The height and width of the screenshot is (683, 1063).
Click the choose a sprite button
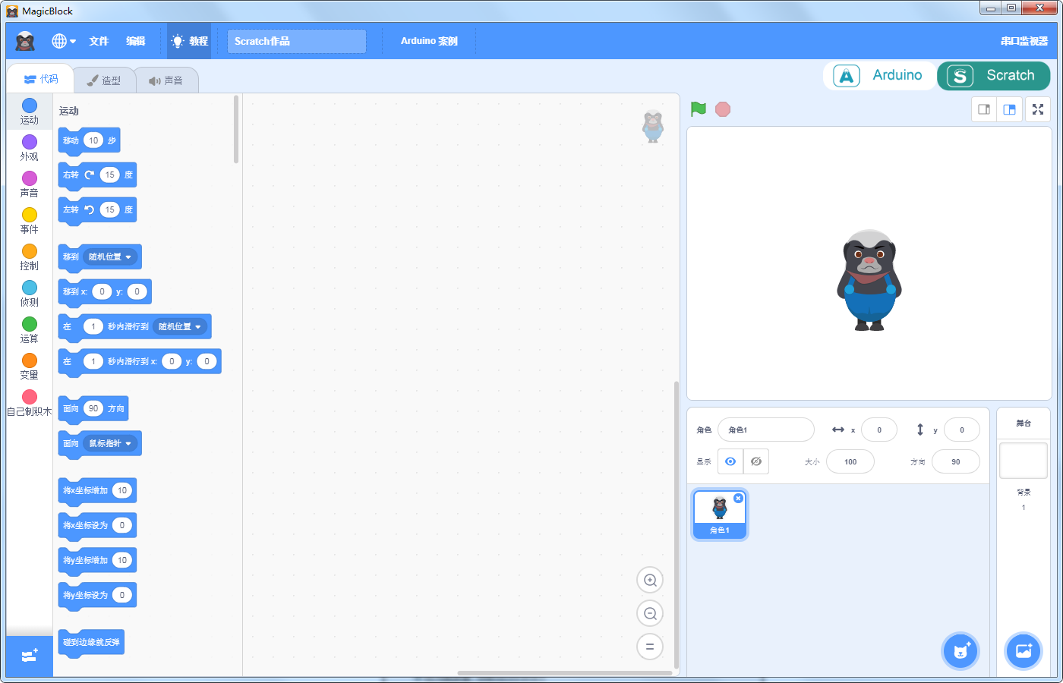960,651
